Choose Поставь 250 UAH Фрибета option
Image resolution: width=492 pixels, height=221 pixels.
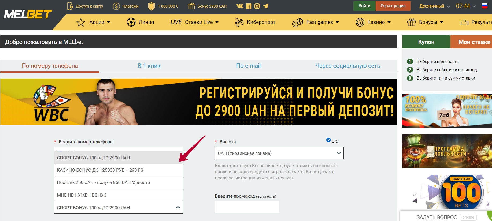coord(118,182)
